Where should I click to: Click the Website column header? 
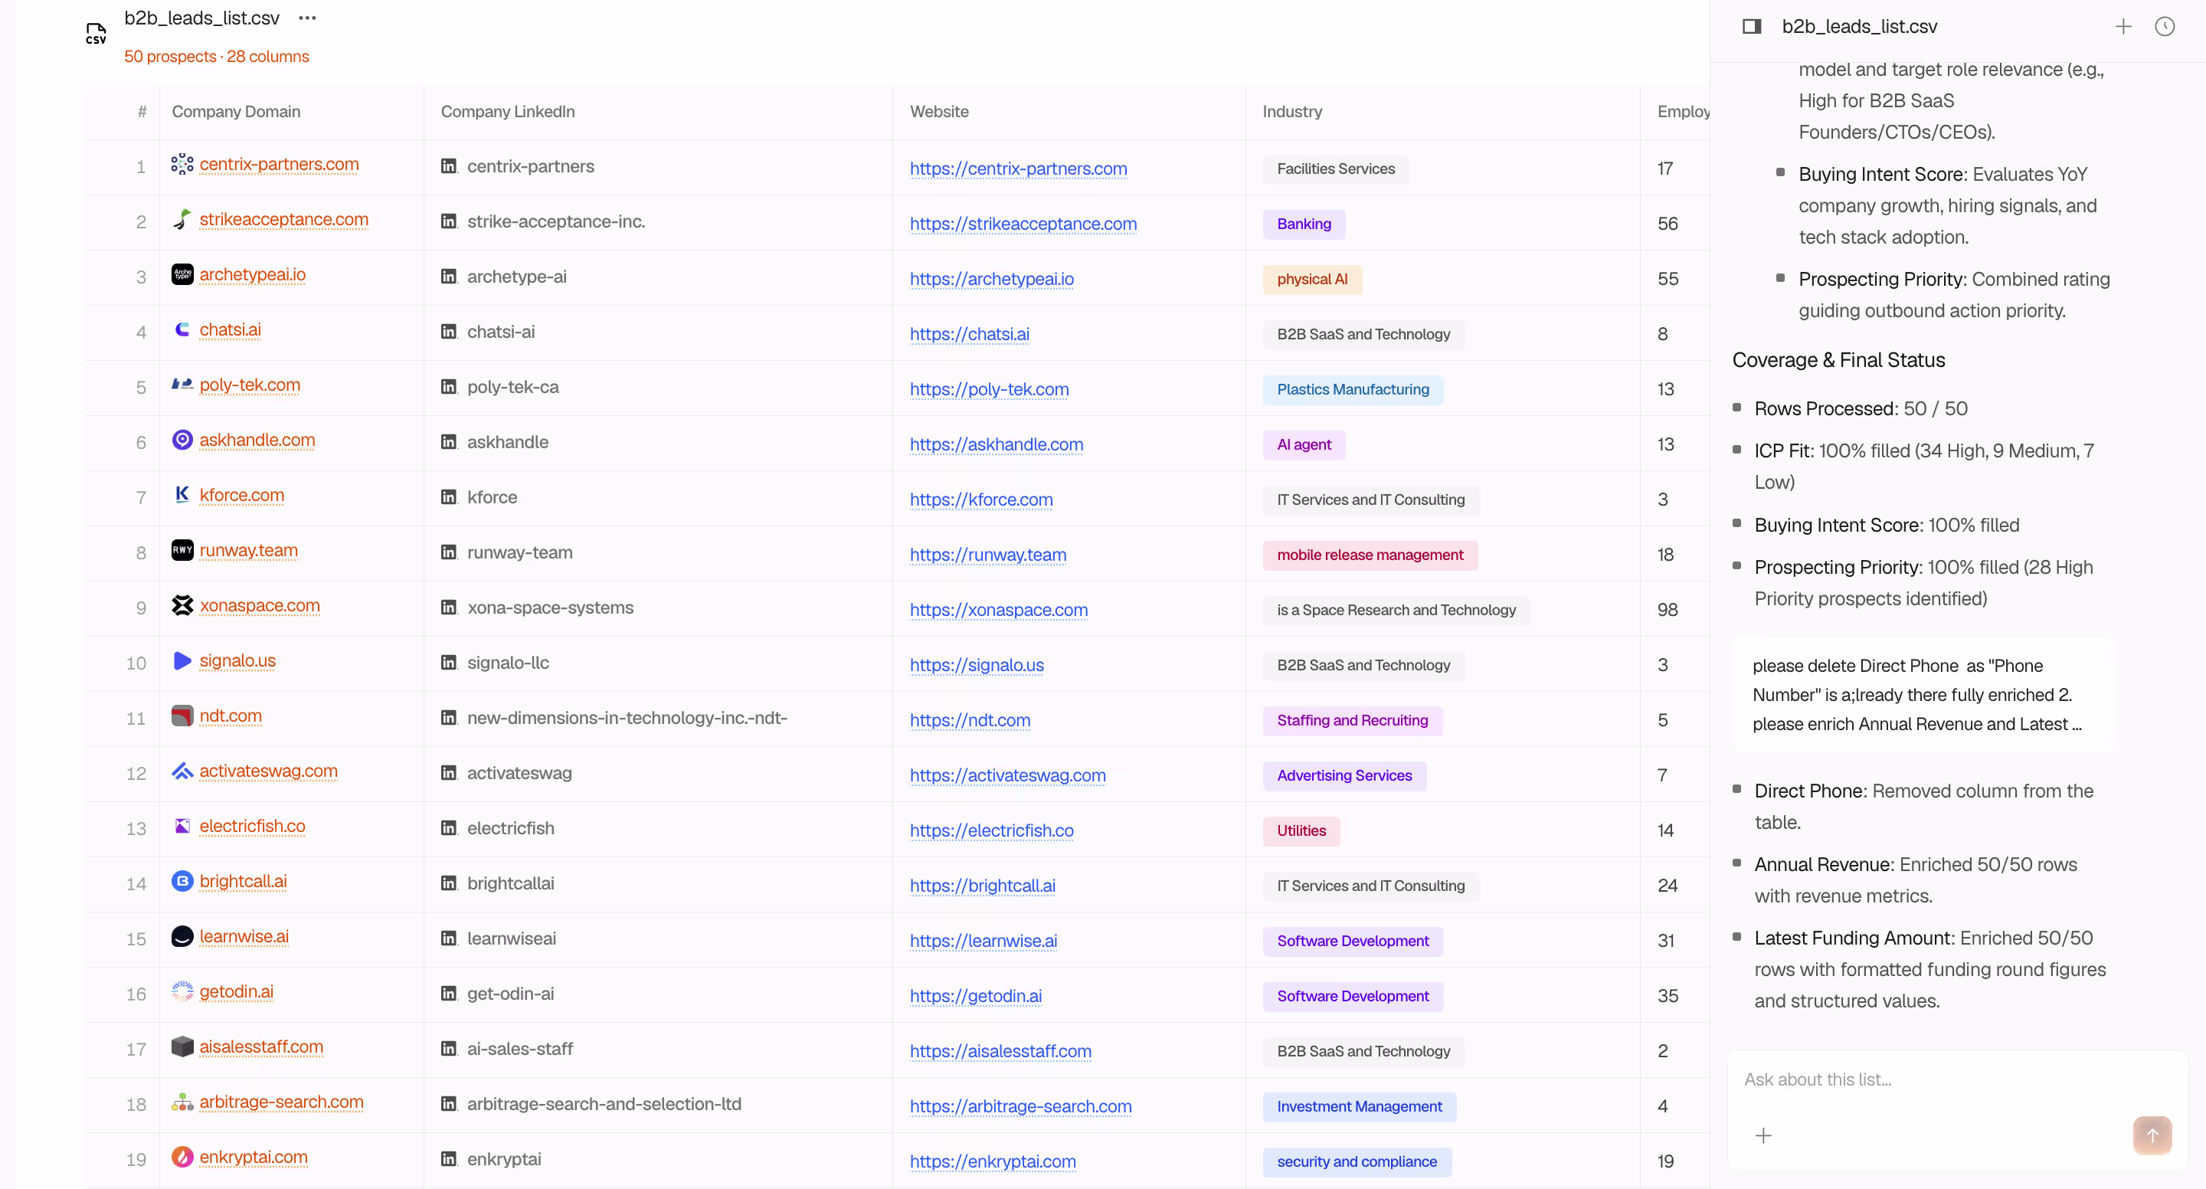pyautogui.click(x=938, y=111)
